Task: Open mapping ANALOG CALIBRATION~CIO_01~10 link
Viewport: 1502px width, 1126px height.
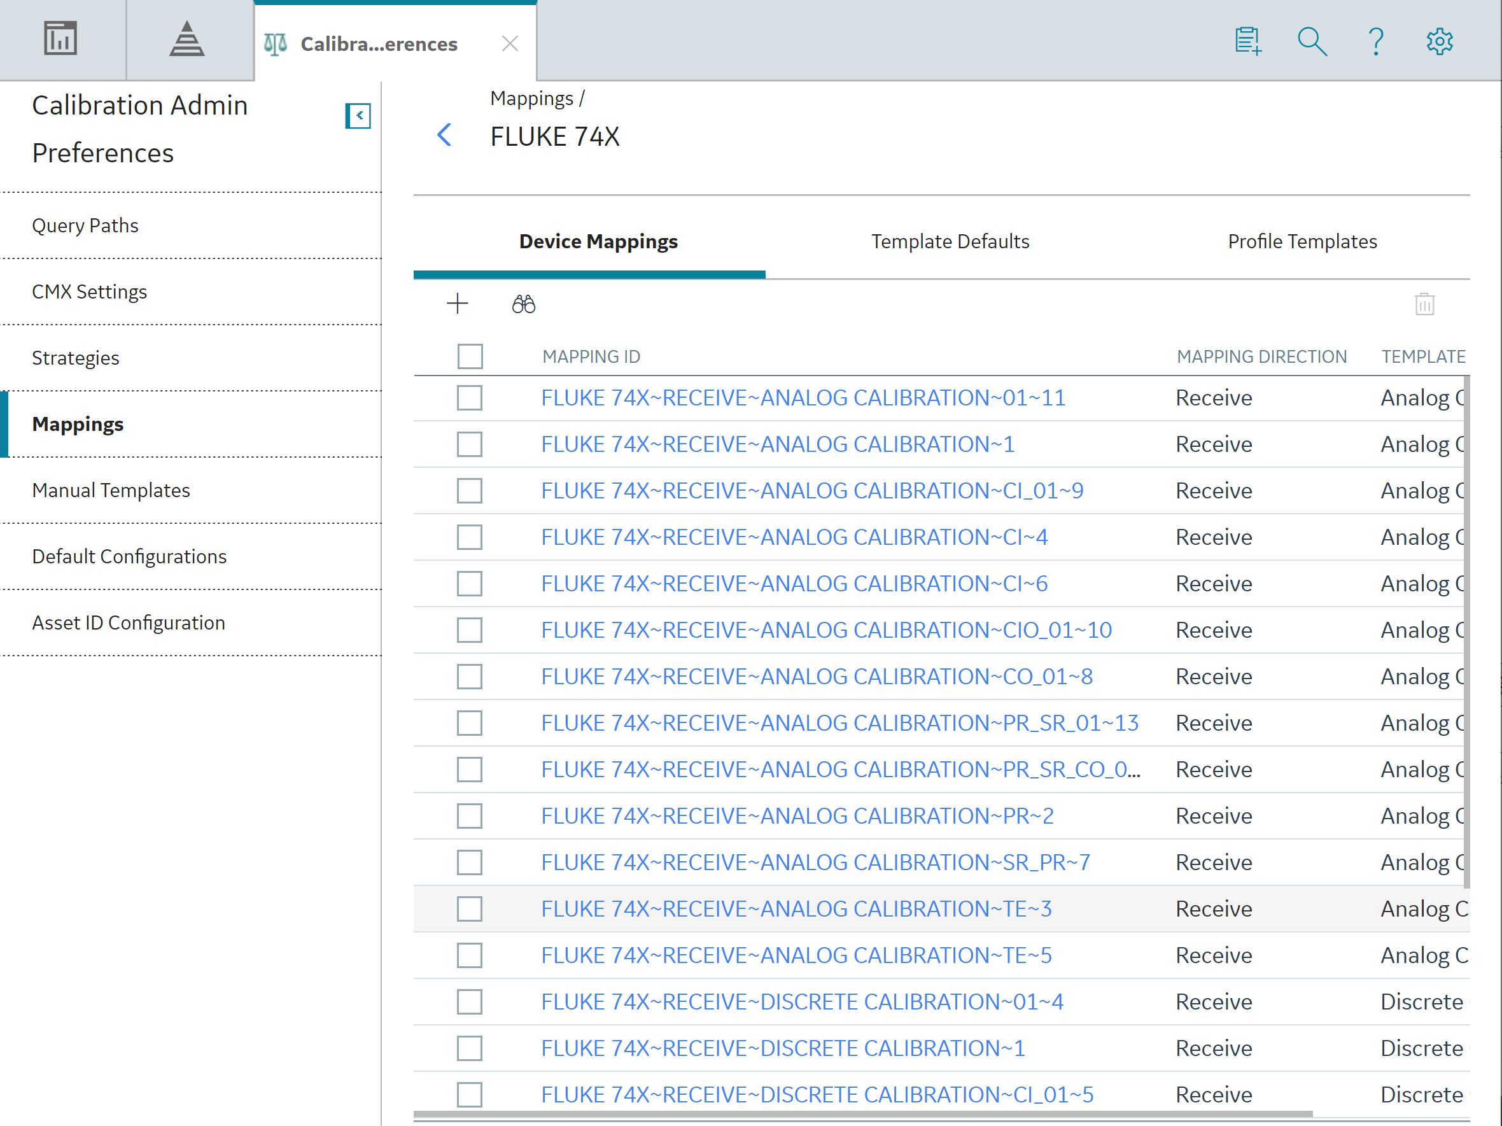Action: 826,630
